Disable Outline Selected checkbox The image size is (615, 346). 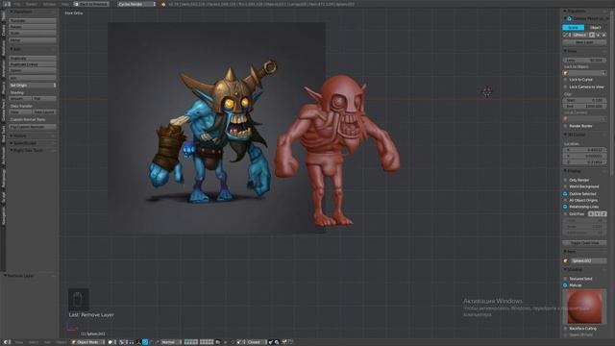[x=565, y=194]
